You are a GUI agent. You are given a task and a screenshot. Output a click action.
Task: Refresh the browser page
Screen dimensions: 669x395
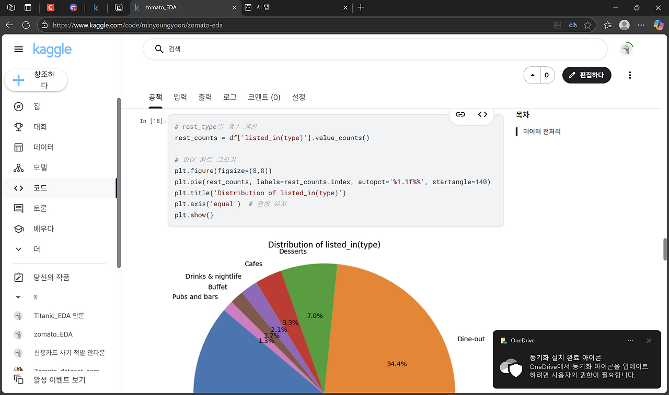click(x=26, y=25)
